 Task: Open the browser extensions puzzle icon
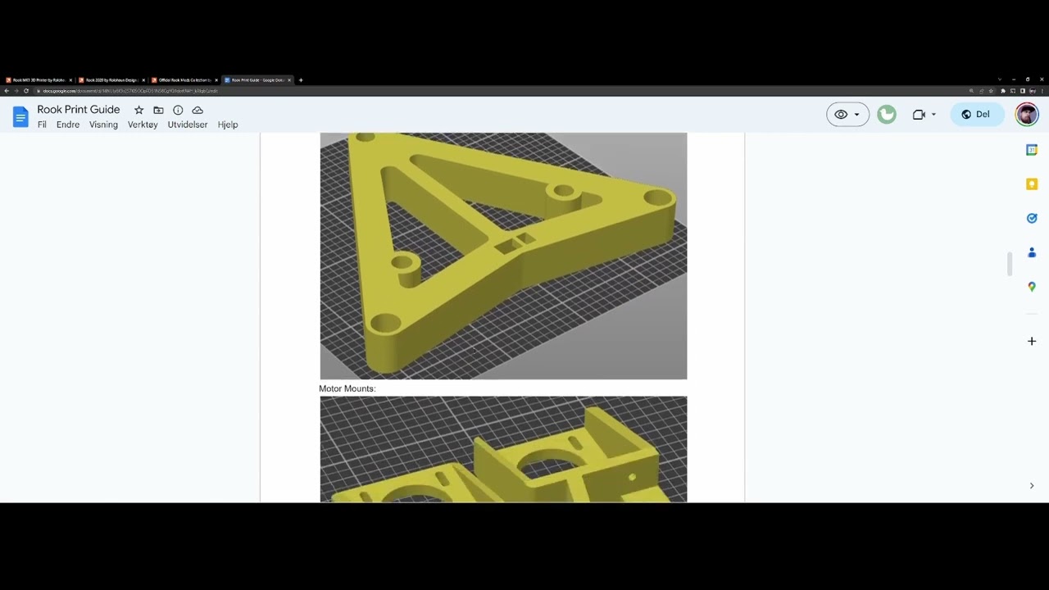(1003, 91)
